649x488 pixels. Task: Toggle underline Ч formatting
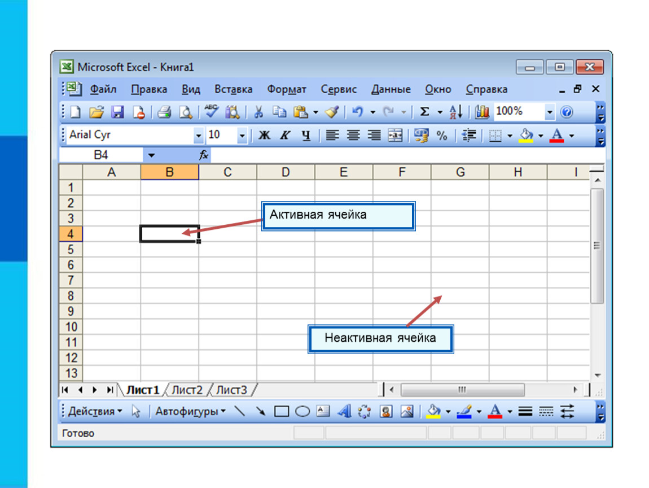(x=306, y=136)
